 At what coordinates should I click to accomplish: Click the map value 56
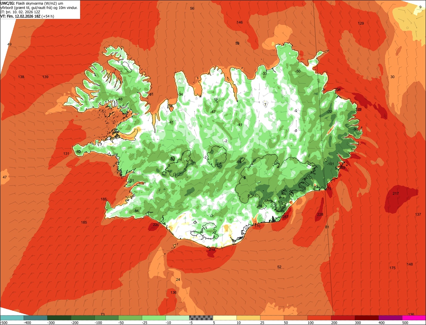click(x=192, y=8)
